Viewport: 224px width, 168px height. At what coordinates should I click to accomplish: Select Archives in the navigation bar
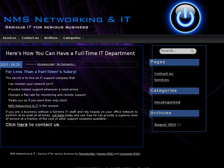pyautogui.click(x=51, y=38)
